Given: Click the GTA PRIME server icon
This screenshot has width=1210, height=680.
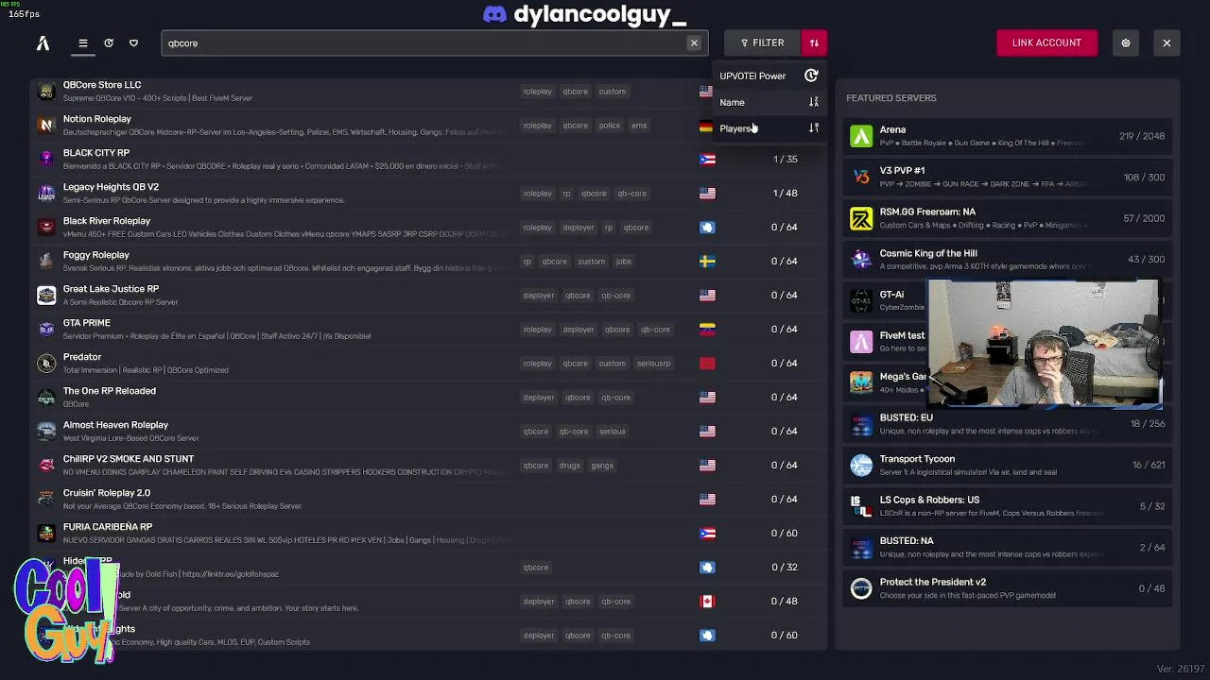Looking at the screenshot, I should click(46, 330).
